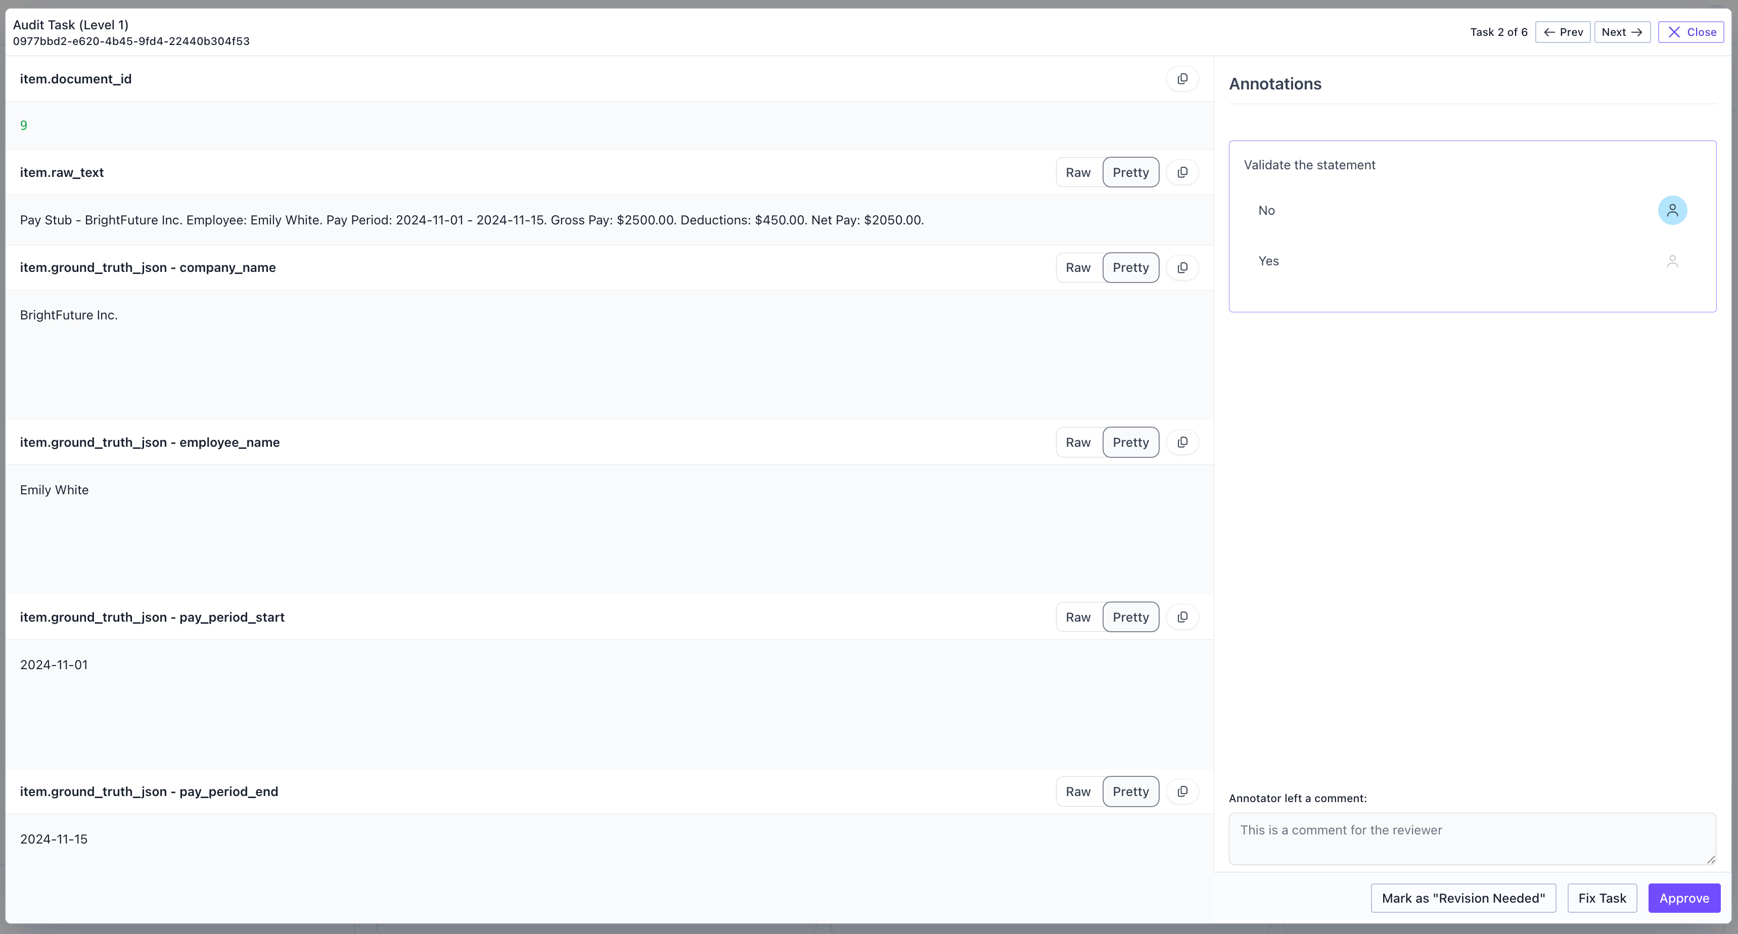Click the highlighted annotator avatar beside No

(1672, 210)
